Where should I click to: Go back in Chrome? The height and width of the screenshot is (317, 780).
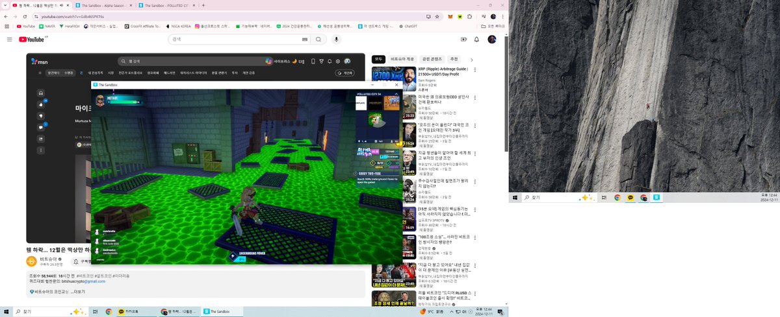point(6,16)
